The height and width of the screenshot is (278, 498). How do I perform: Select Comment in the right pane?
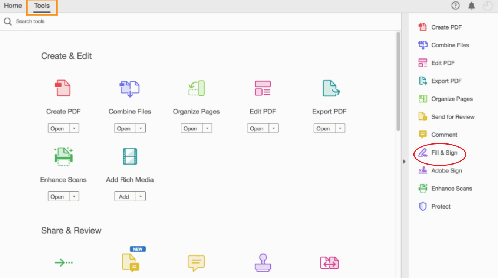tap(438, 135)
